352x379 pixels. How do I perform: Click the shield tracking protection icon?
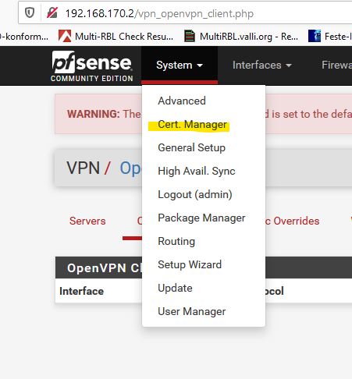(x=30, y=12)
